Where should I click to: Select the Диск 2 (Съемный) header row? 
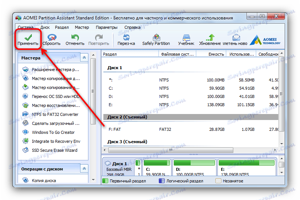[191, 117]
